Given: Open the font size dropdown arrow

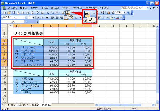Looking at the screenshot, I should coord(34,18).
